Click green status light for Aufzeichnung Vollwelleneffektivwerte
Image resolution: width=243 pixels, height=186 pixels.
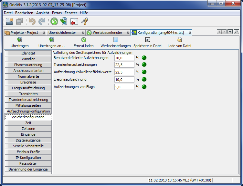(144, 72)
